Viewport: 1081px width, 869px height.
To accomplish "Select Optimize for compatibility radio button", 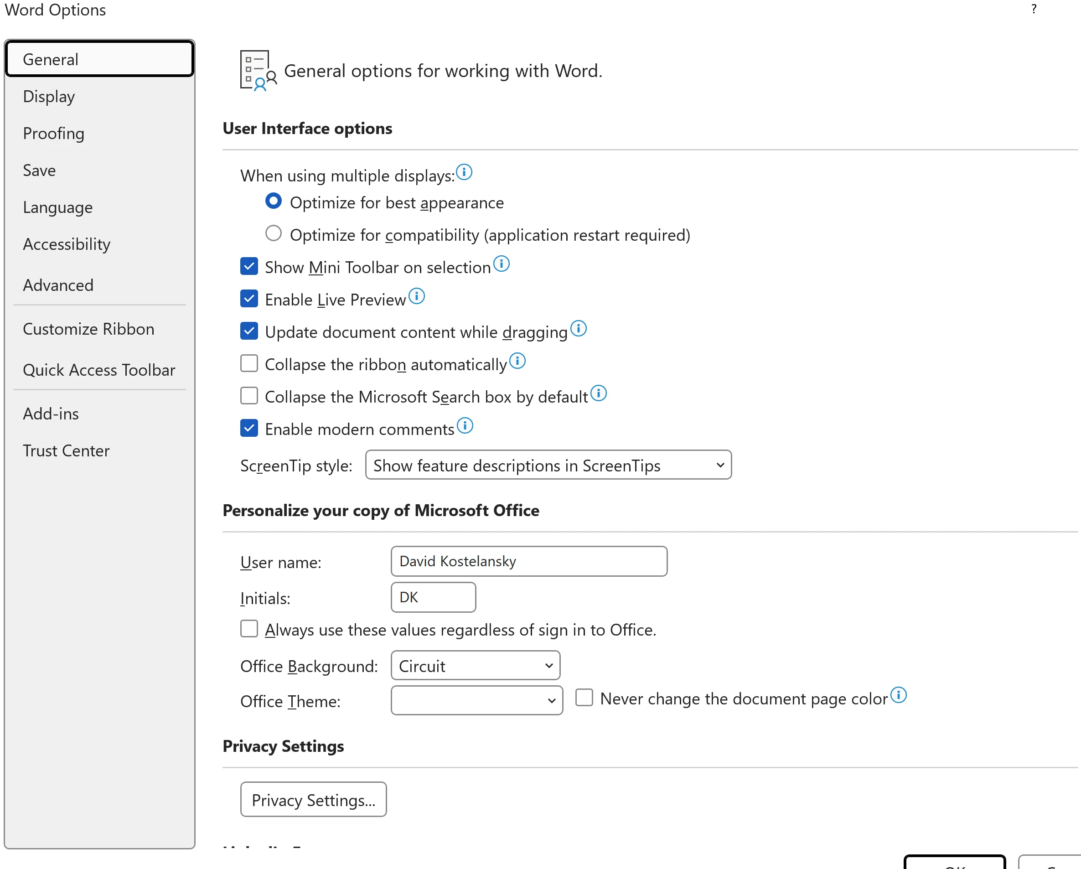I will pos(273,233).
